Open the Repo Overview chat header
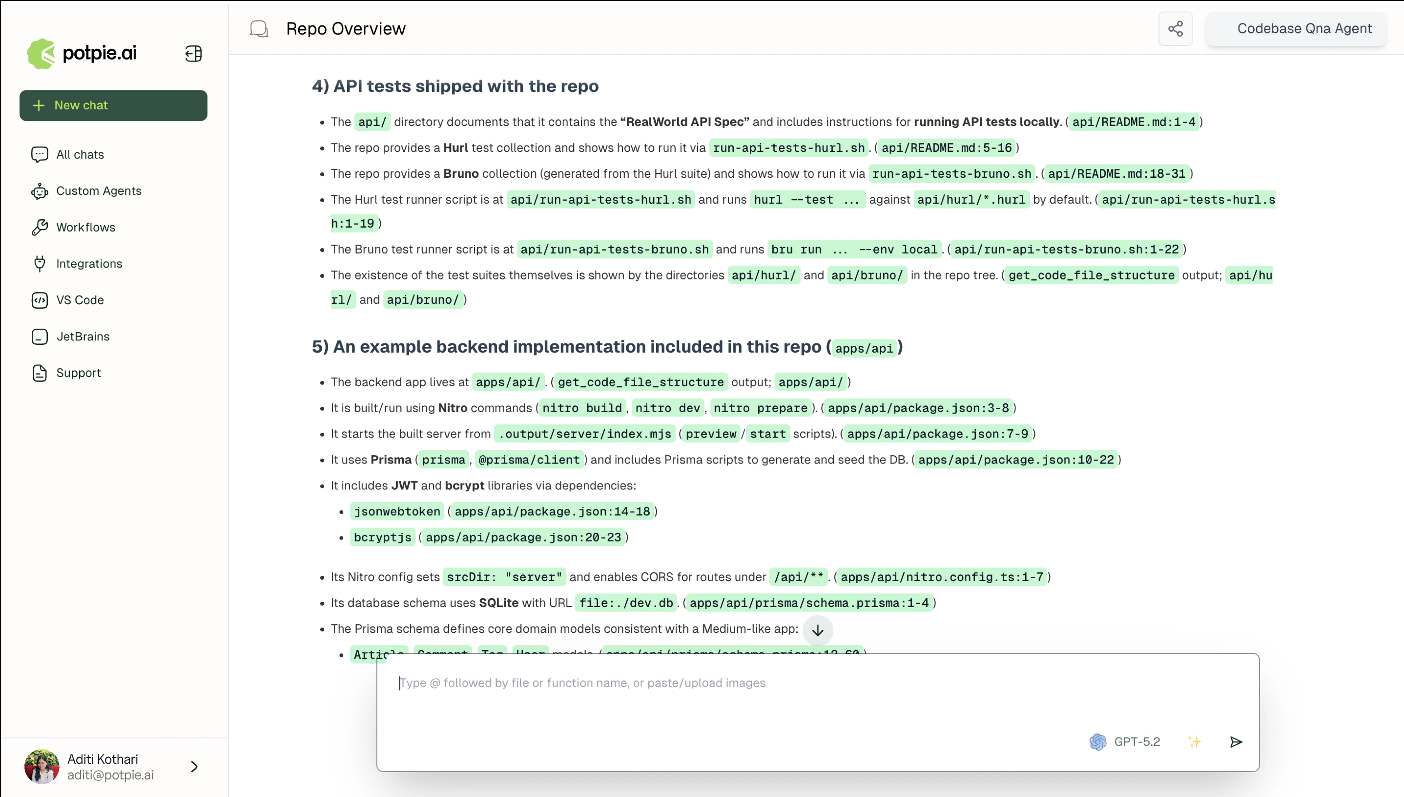This screenshot has height=797, width=1404. tap(346, 28)
